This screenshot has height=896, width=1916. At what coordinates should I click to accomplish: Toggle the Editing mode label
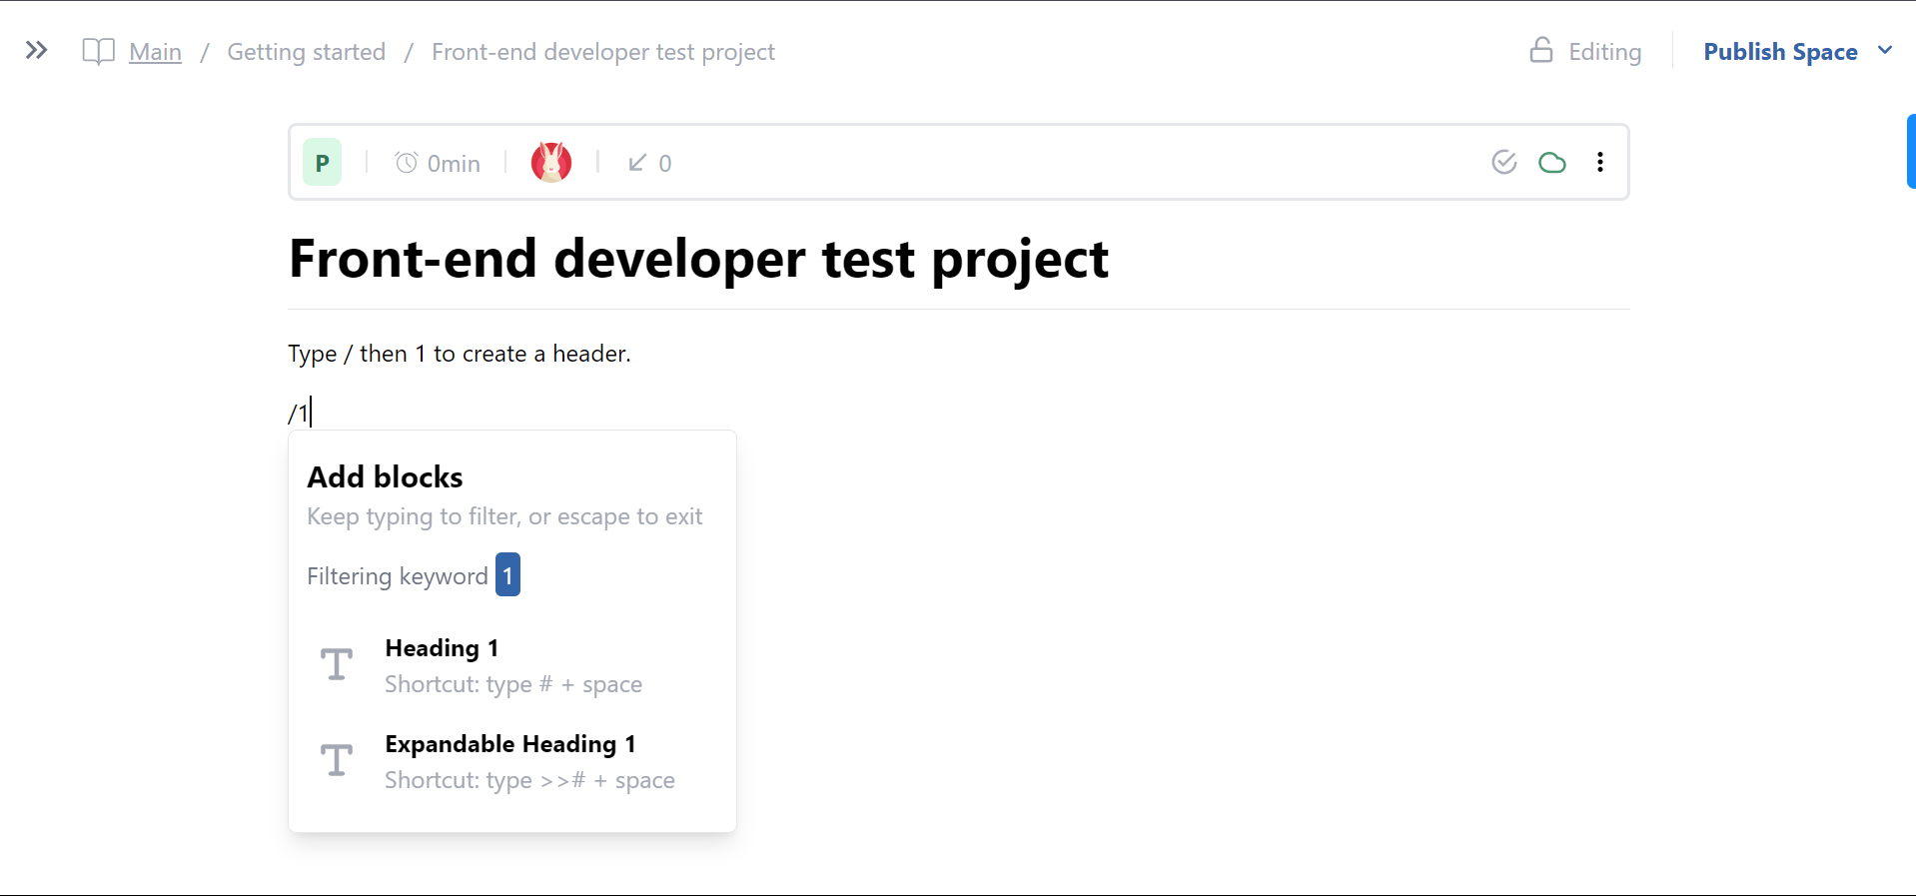pos(1604,52)
